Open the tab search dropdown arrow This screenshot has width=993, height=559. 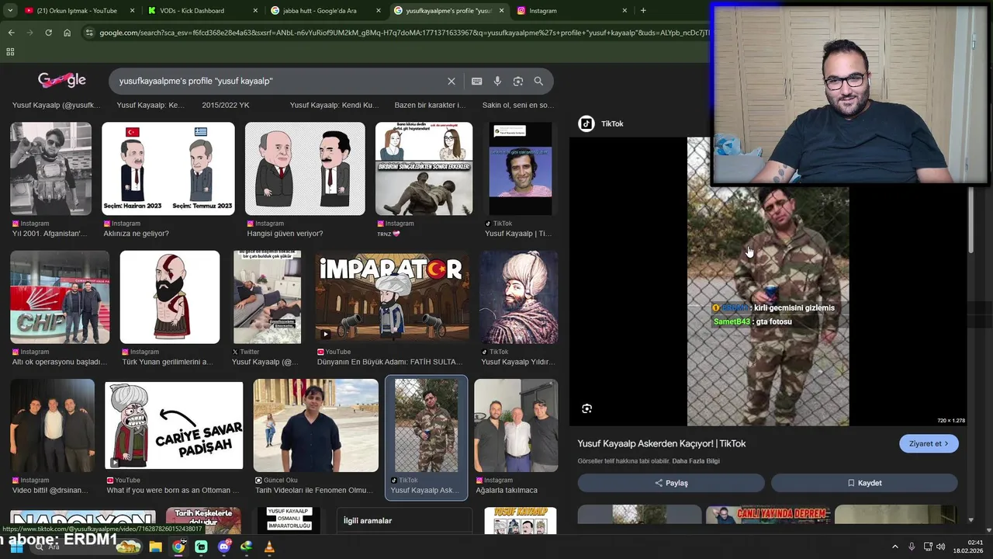[x=9, y=11]
